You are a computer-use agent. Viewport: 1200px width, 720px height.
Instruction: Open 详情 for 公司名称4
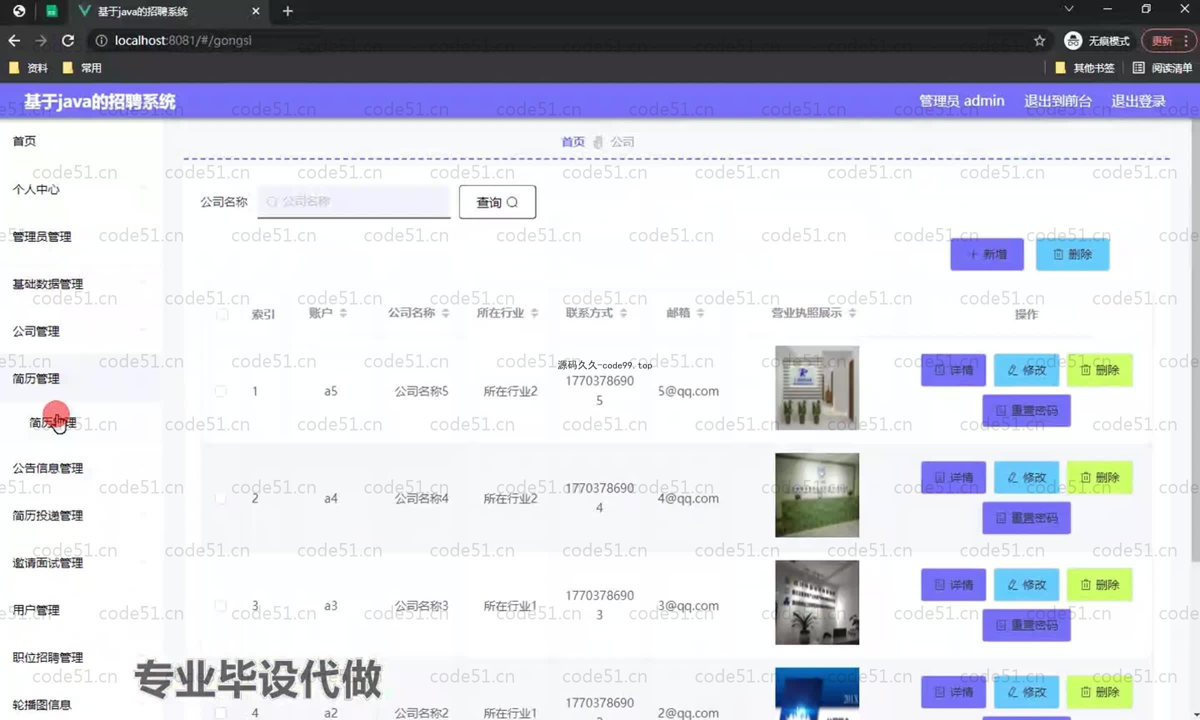coord(953,477)
